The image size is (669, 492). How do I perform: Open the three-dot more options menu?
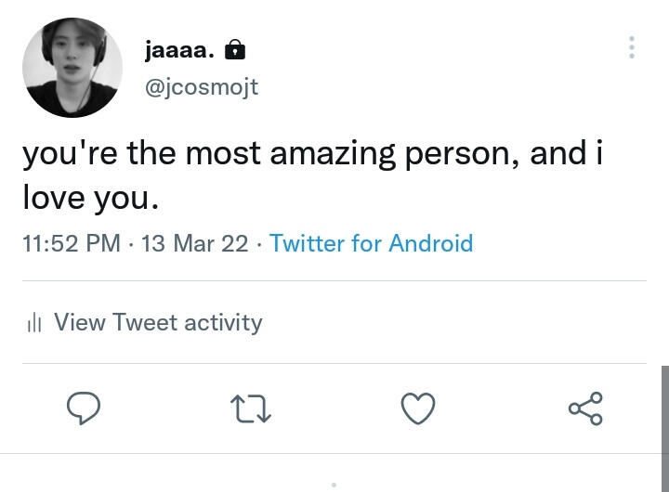click(x=632, y=48)
